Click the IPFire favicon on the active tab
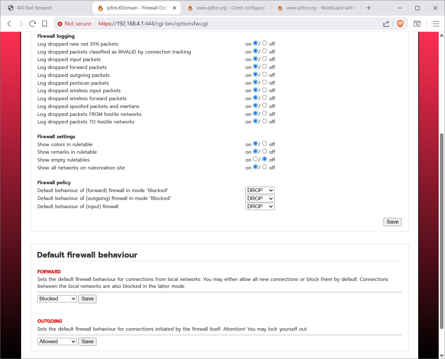The width and height of the screenshot is (445, 359). pos(100,8)
